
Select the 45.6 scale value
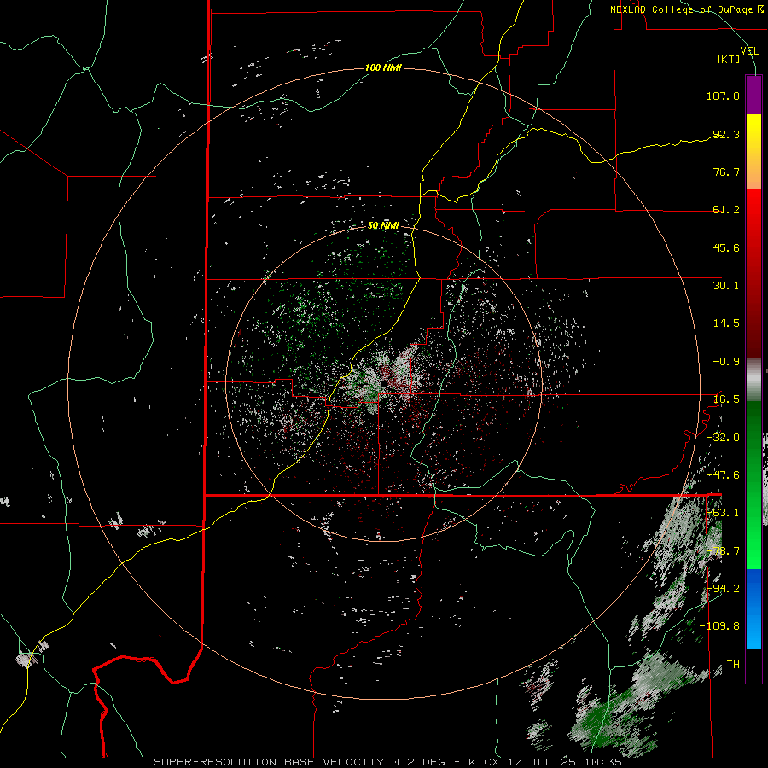pos(726,247)
